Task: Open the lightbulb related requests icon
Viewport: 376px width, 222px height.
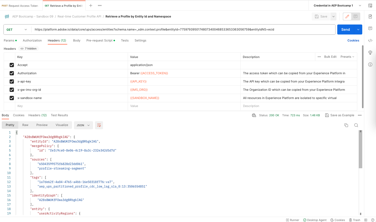Action: point(370,52)
